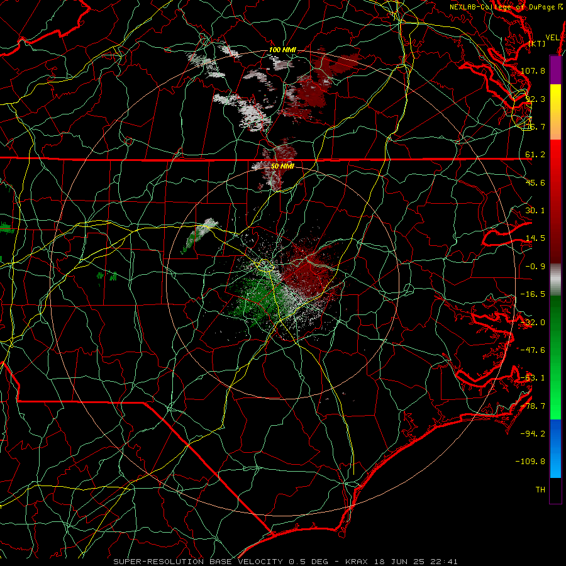The height and width of the screenshot is (566, 566).
Task: Click the 45.6 legend value
Action: [535, 182]
